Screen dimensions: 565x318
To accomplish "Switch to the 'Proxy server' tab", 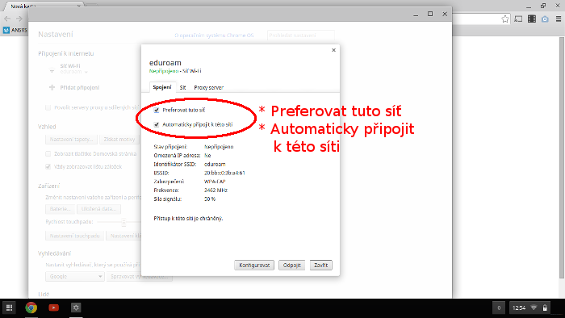I will click(x=208, y=87).
